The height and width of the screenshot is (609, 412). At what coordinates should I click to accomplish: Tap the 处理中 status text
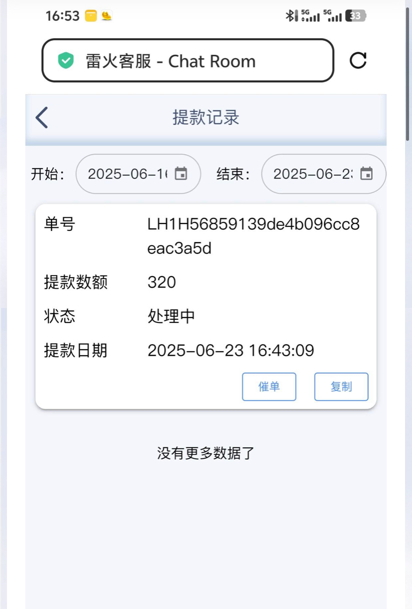pos(171,316)
